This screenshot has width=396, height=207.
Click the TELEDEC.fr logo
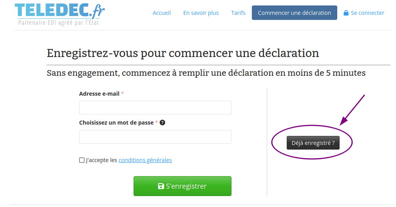(x=60, y=11)
